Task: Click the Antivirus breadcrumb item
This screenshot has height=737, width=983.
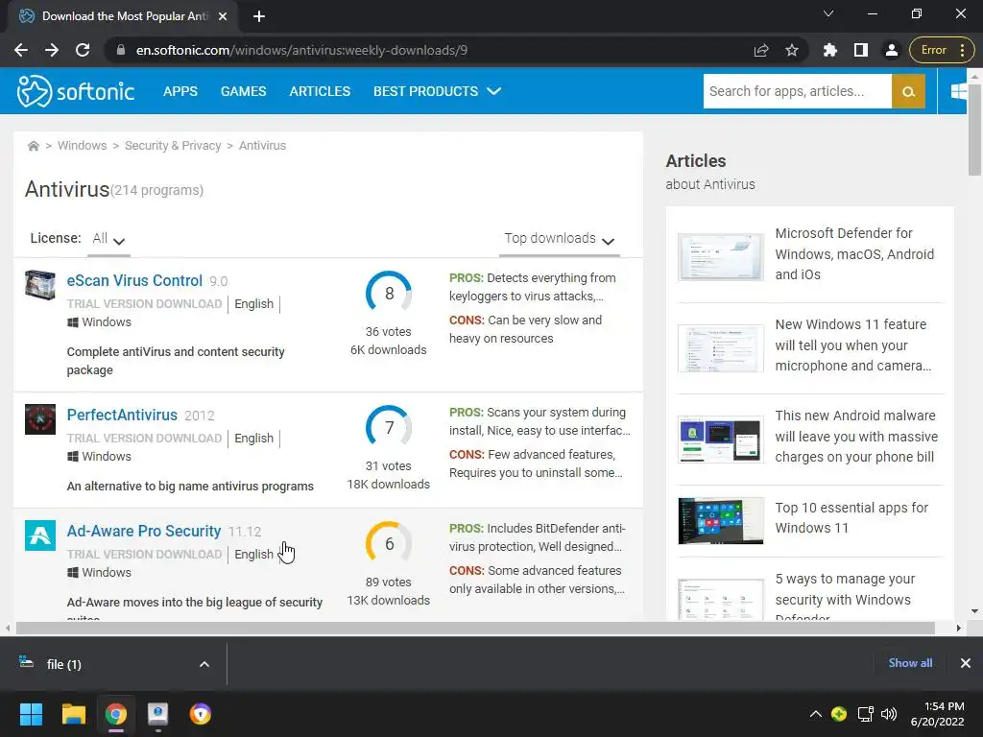Action: [x=262, y=146]
